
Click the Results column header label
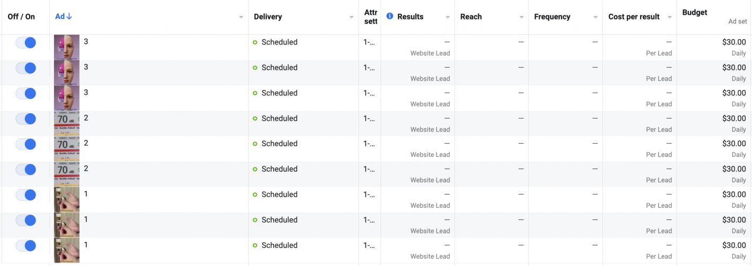pos(410,16)
